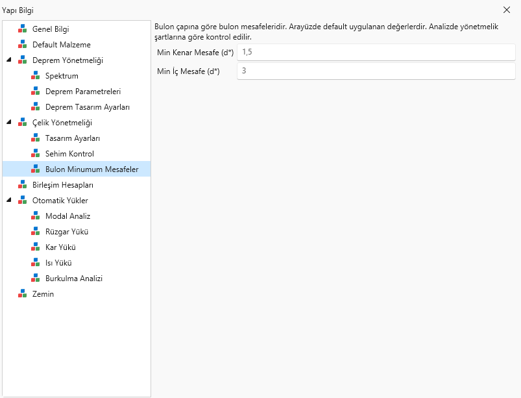
Task: Click the Default Malzeme tree icon
Action: [22, 45]
